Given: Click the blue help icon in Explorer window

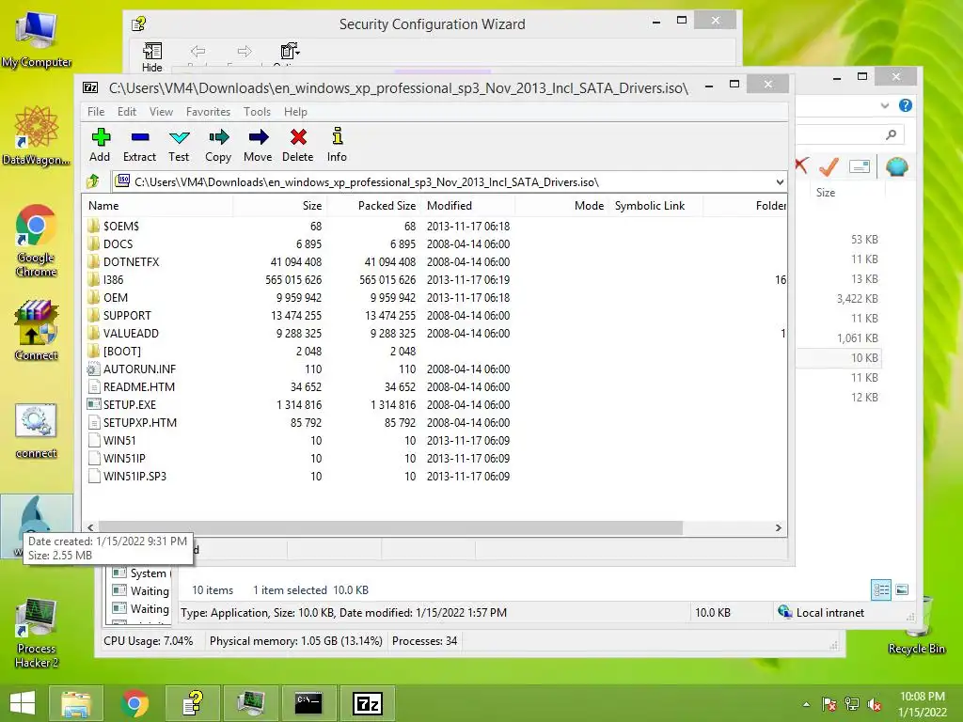Looking at the screenshot, I should [x=906, y=105].
